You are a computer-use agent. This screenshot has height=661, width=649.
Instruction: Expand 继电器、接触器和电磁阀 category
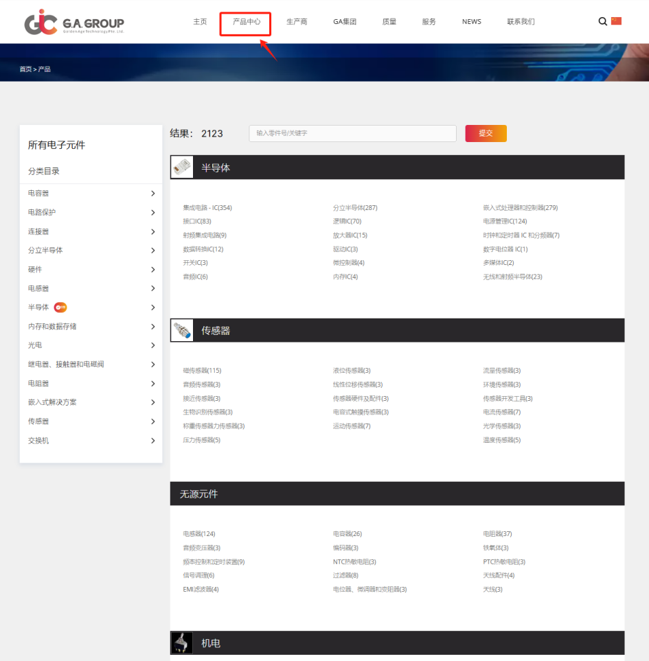(152, 364)
